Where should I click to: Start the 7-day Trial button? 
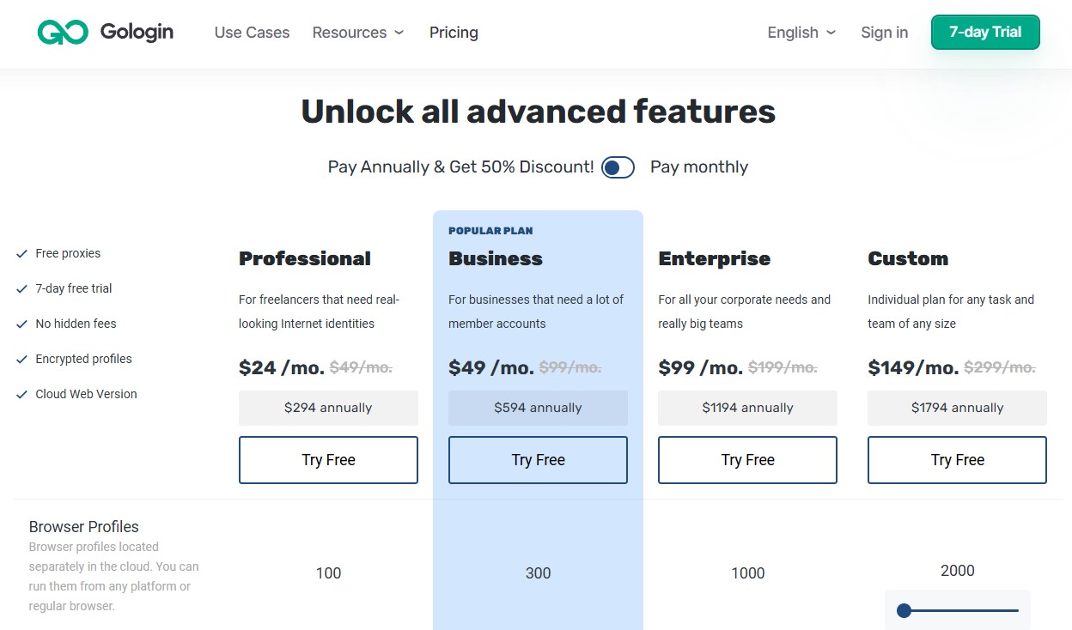click(x=984, y=33)
